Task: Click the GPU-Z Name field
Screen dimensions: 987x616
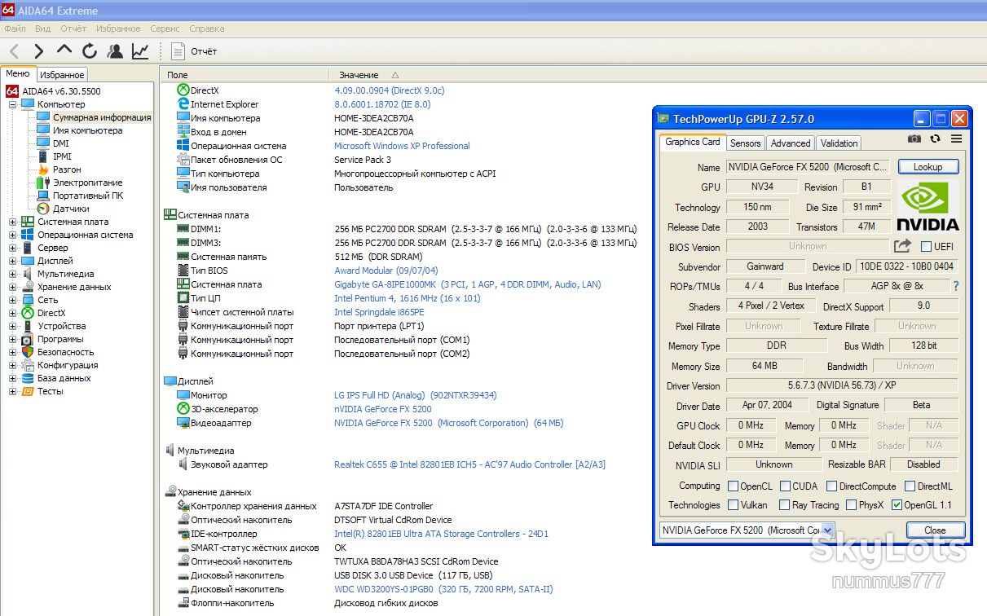Action: [x=808, y=166]
